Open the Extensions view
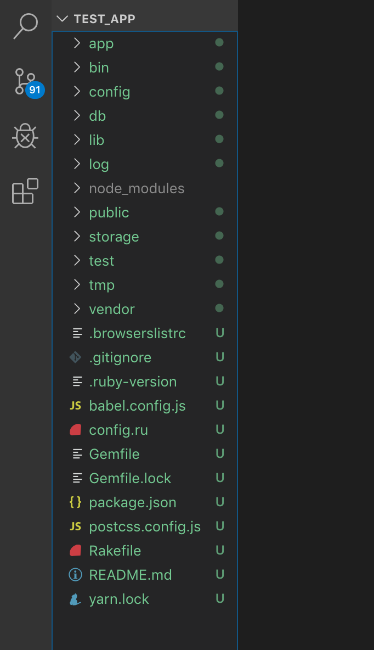Image resolution: width=374 pixels, height=650 pixels. pos(25,191)
